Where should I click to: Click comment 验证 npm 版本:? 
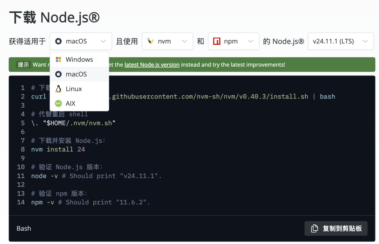[x=59, y=194]
